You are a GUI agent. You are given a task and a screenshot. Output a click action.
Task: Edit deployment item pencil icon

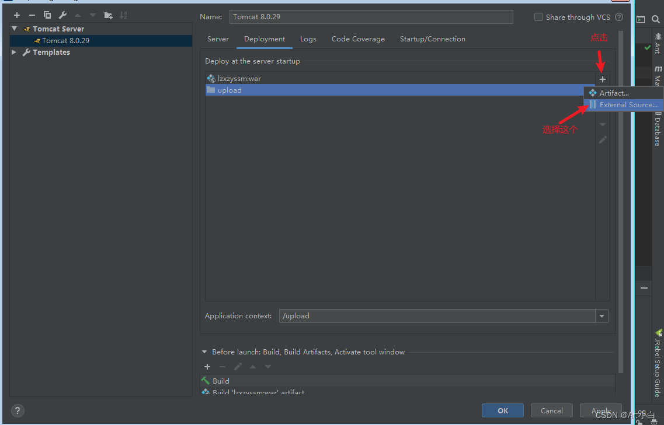point(603,139)
